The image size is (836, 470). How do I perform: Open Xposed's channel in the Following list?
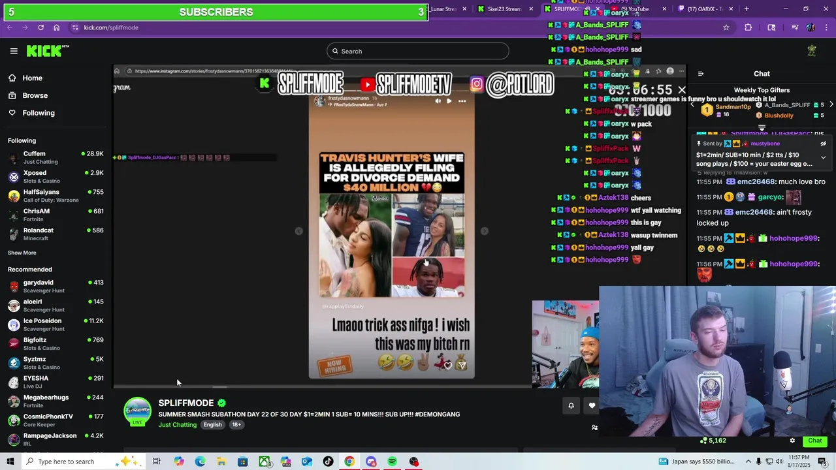(x=56, y=176)
